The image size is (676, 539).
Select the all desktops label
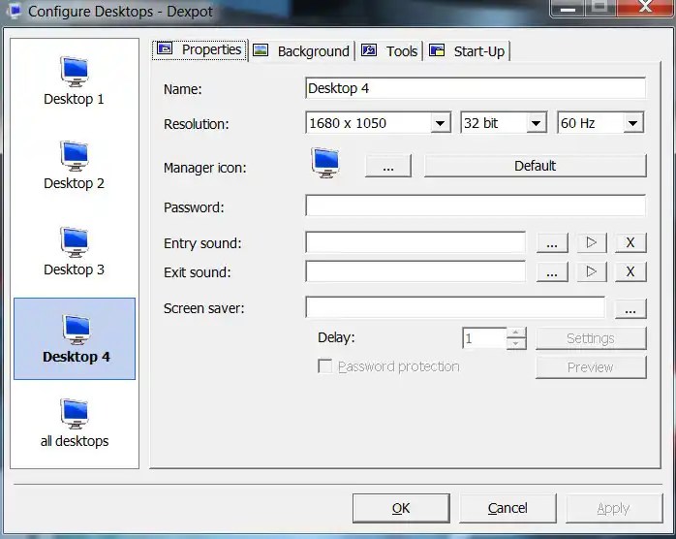[75, 441]
